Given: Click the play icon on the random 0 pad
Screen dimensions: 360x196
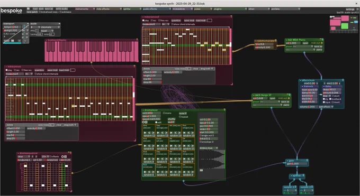Looking at the screenshot, I should pyautogui.click(x=145, y=172).
